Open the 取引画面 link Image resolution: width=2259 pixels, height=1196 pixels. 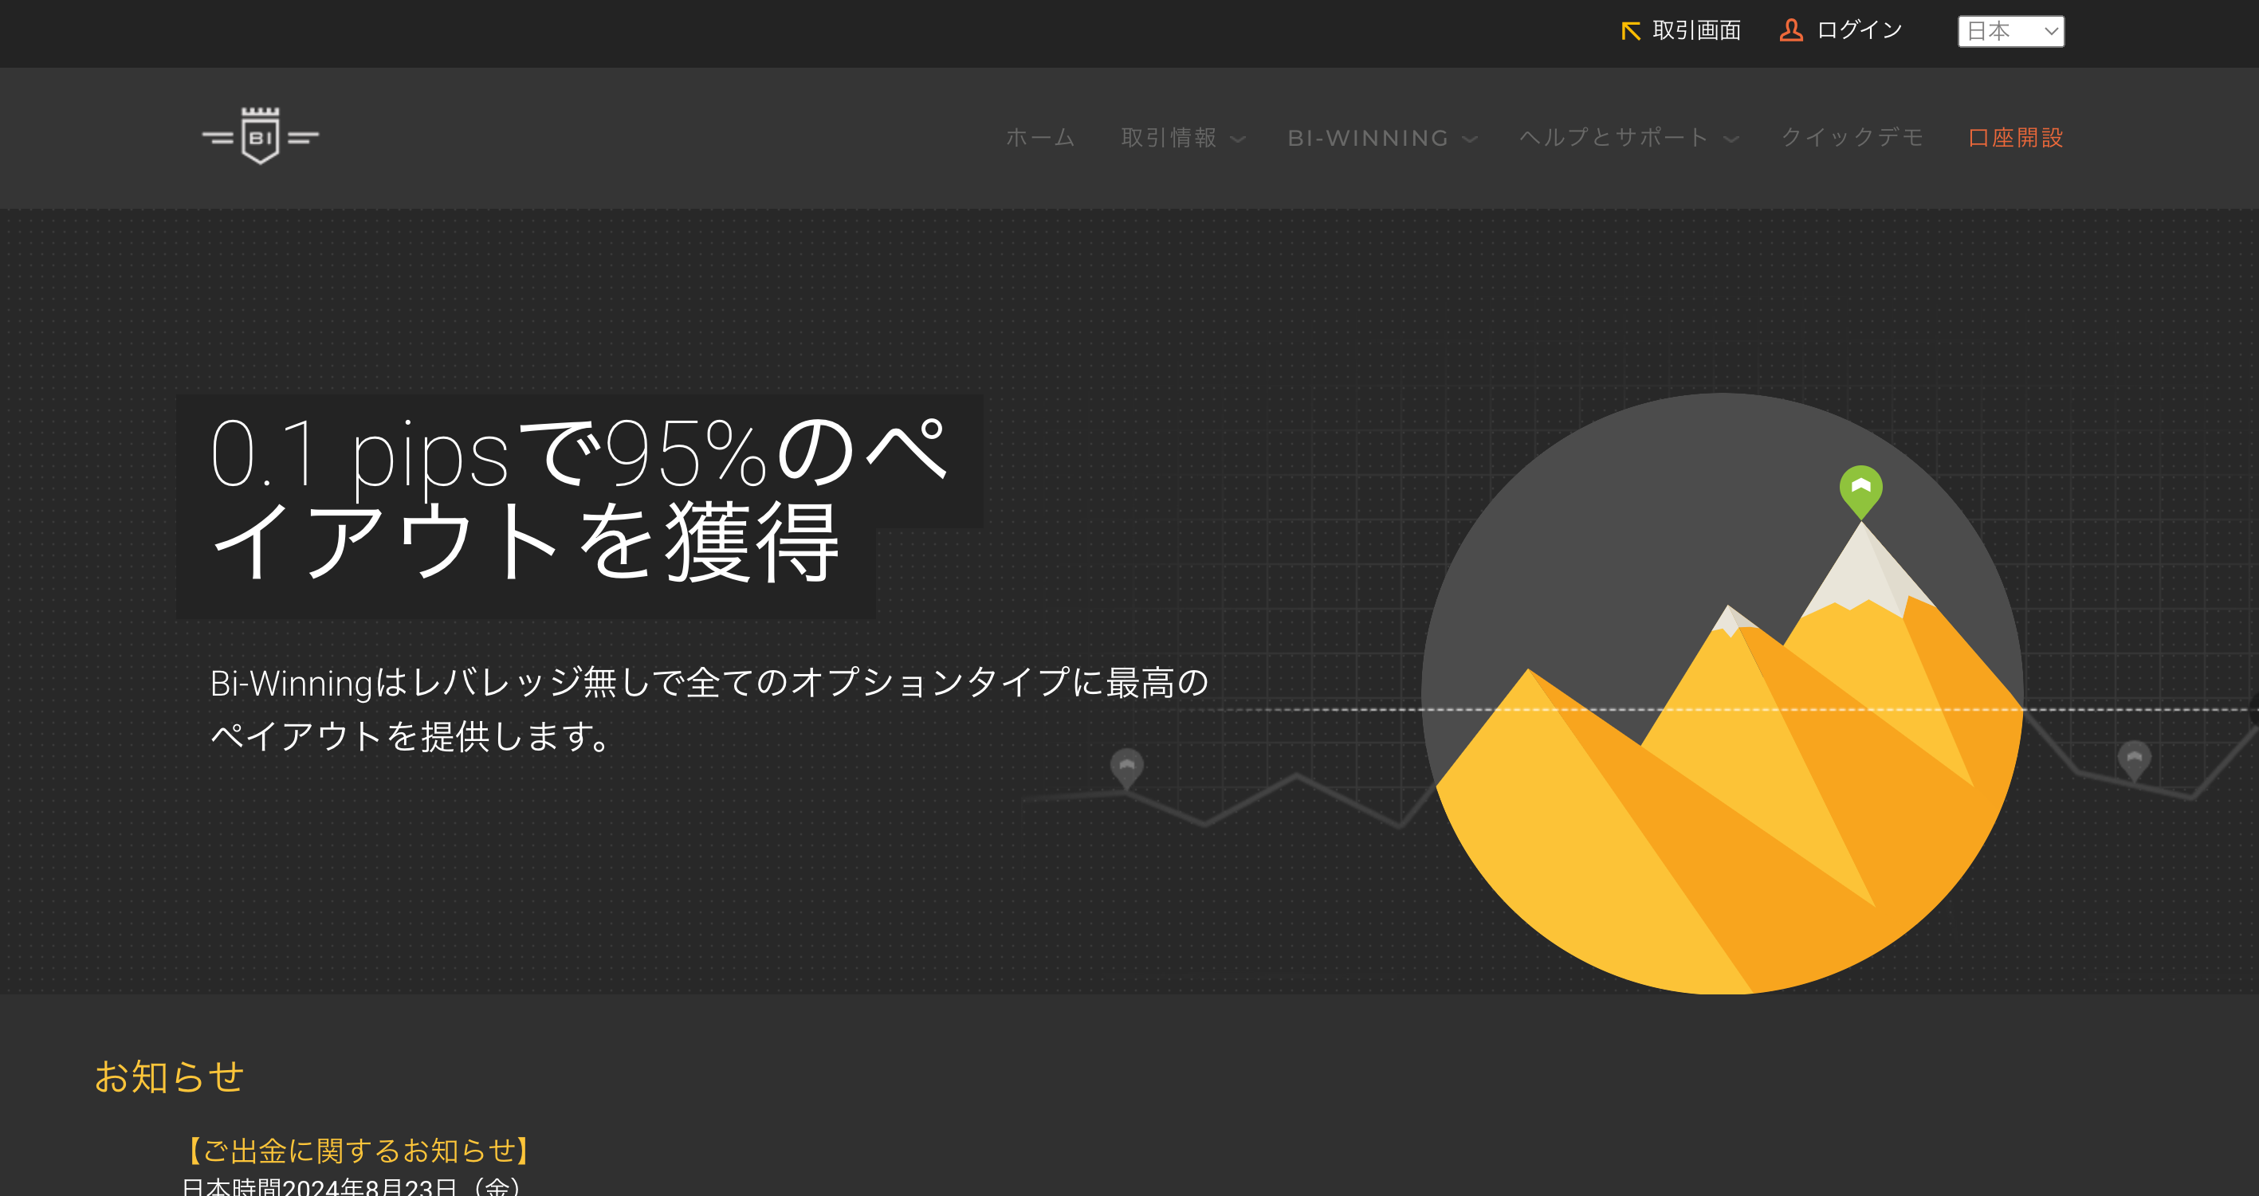[x=1696, y=31]
